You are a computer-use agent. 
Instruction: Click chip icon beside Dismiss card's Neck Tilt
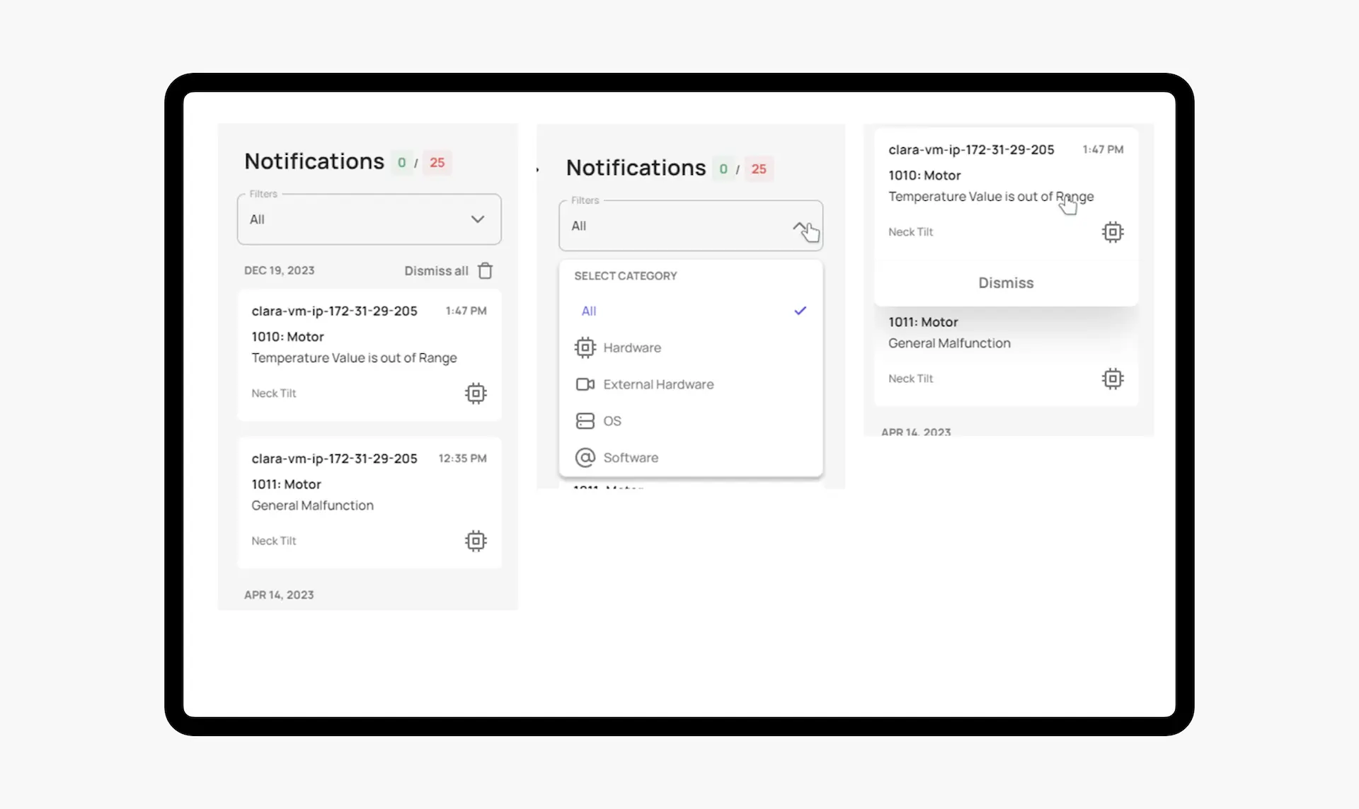coord(1112,232)
